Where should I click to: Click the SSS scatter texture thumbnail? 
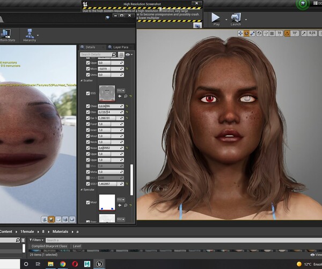107,94
